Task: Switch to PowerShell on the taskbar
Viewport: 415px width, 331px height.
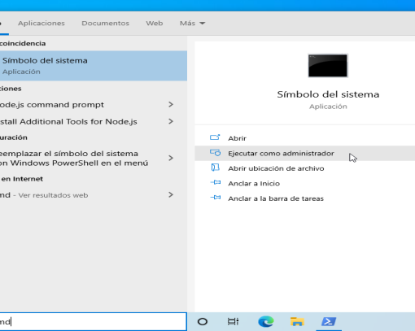Action: click(329, 322)
